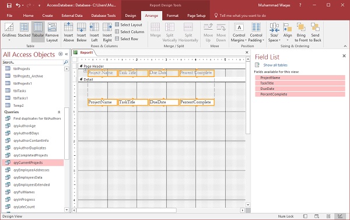This screenshot has height=220, width=350.
Task: Select qryAuthorAge query
Action: click(x=24, y=125)
